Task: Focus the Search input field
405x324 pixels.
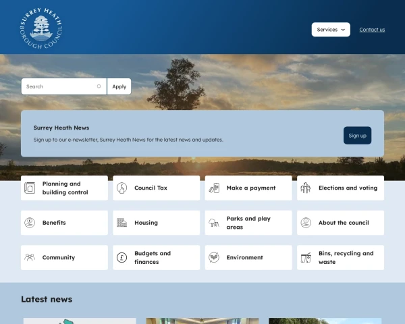Action: point(61,86)
